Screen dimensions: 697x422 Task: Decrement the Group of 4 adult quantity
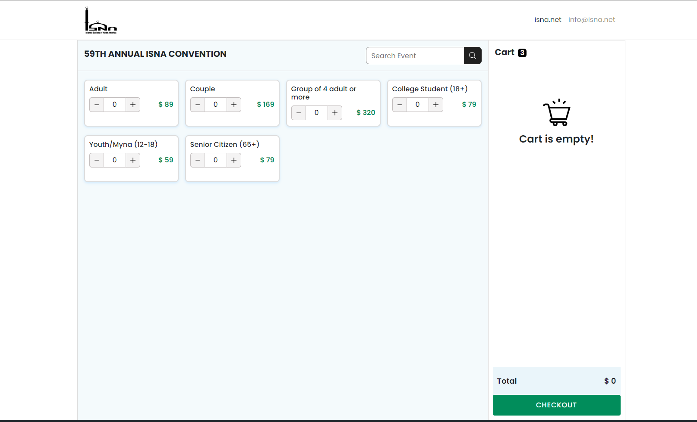298,112
